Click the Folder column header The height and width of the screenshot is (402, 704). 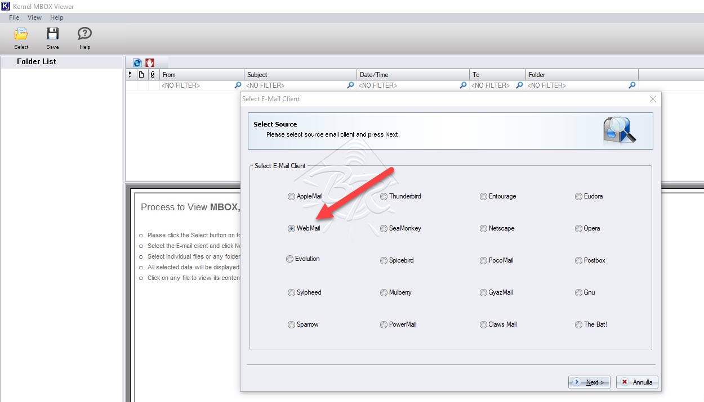(x=582, y=74)
